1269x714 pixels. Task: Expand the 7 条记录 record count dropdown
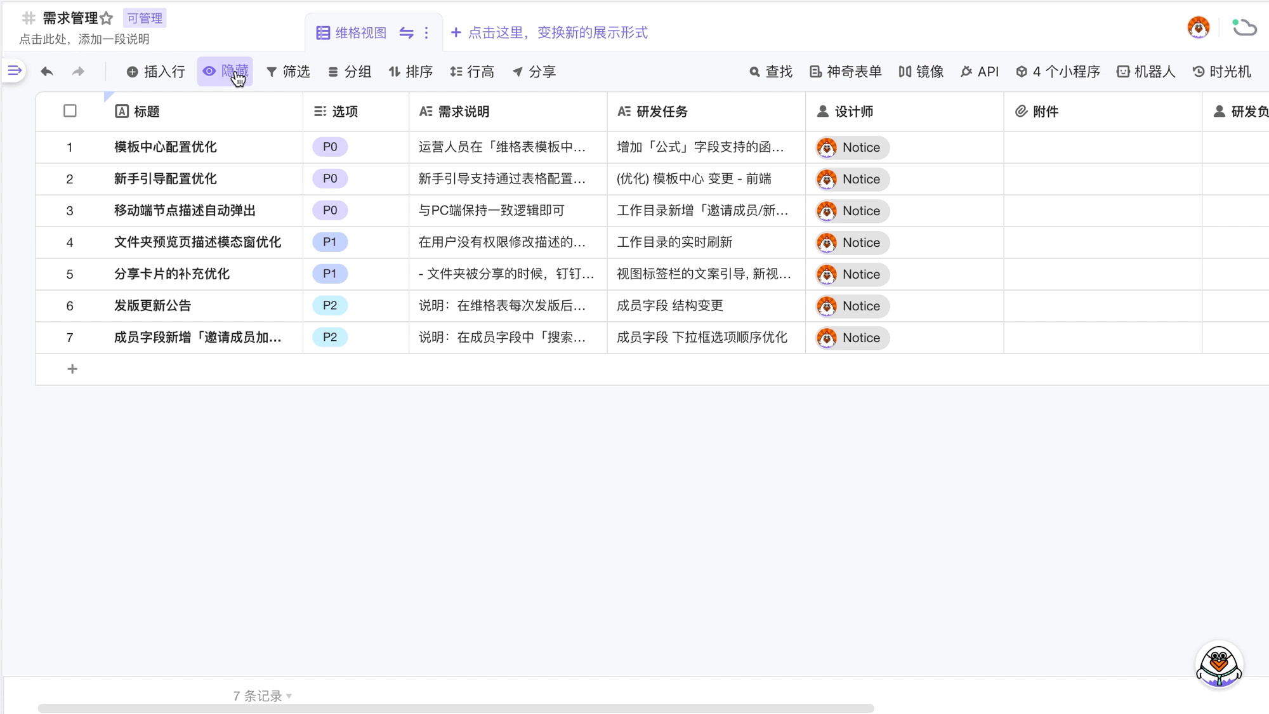tap(262, 696)
